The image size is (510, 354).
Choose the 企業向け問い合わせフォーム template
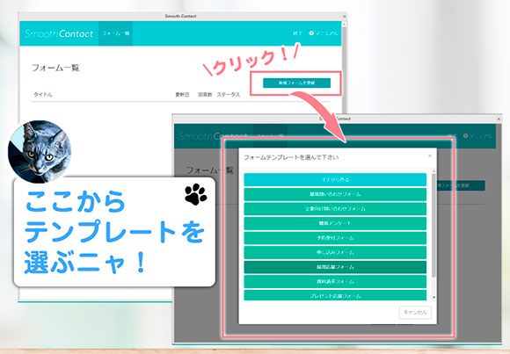[x=335, y=209]
